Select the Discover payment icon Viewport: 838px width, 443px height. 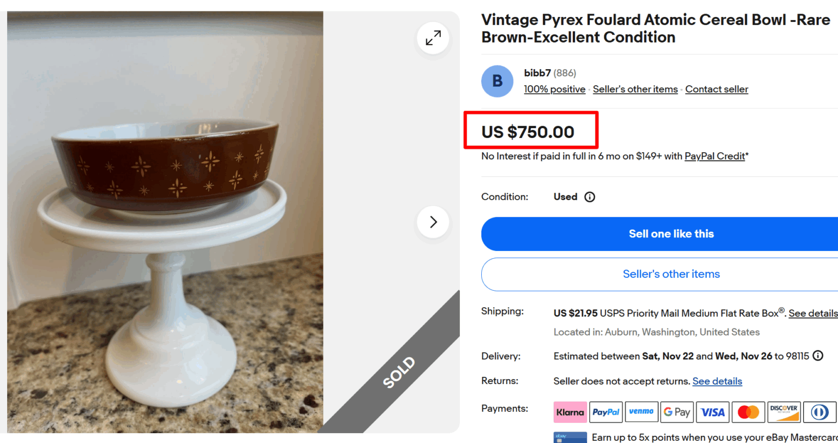[x=784, y=412]
